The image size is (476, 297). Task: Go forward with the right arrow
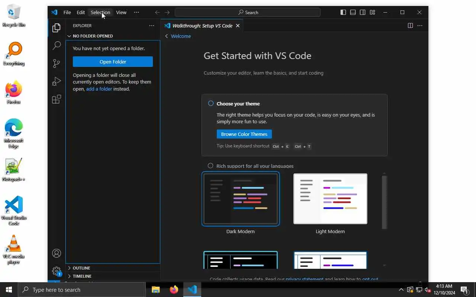pyautogui.click(x=167, y=12)
